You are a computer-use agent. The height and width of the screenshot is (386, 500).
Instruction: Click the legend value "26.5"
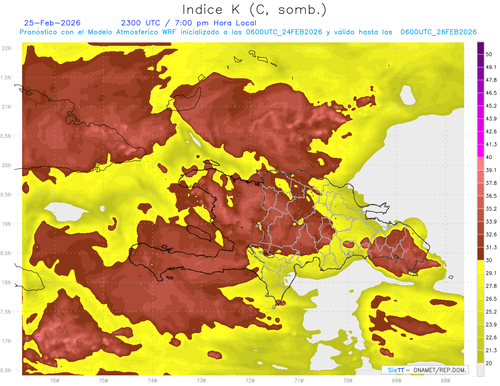491,299
